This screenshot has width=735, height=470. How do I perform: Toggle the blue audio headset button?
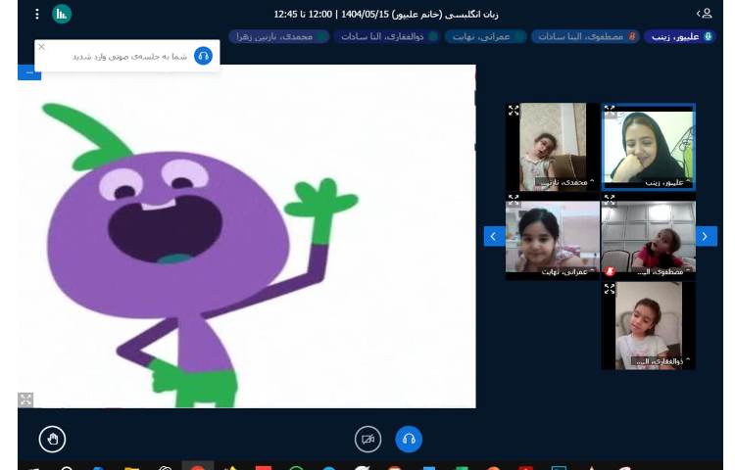[x=409, y=439]
